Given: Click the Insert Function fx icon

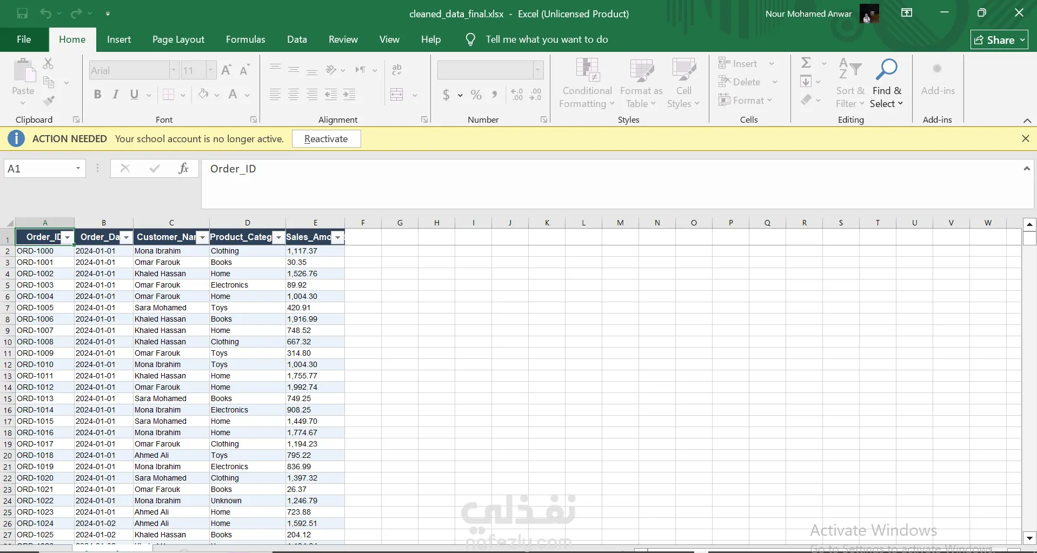Looking at the screenshot, I should coord(184,169).
